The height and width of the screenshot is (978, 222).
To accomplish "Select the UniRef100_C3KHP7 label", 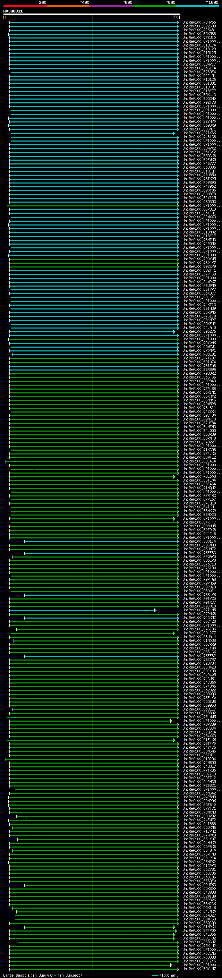I will [199, 320].
